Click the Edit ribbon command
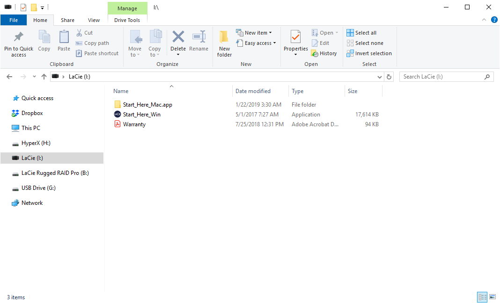The height and width of the screenshot is (303, 500). pyautogui.click(x=321, y=43)
